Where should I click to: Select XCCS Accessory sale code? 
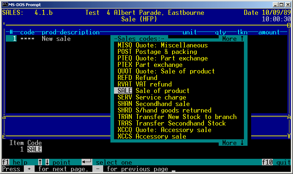click(x=152, y=136)
